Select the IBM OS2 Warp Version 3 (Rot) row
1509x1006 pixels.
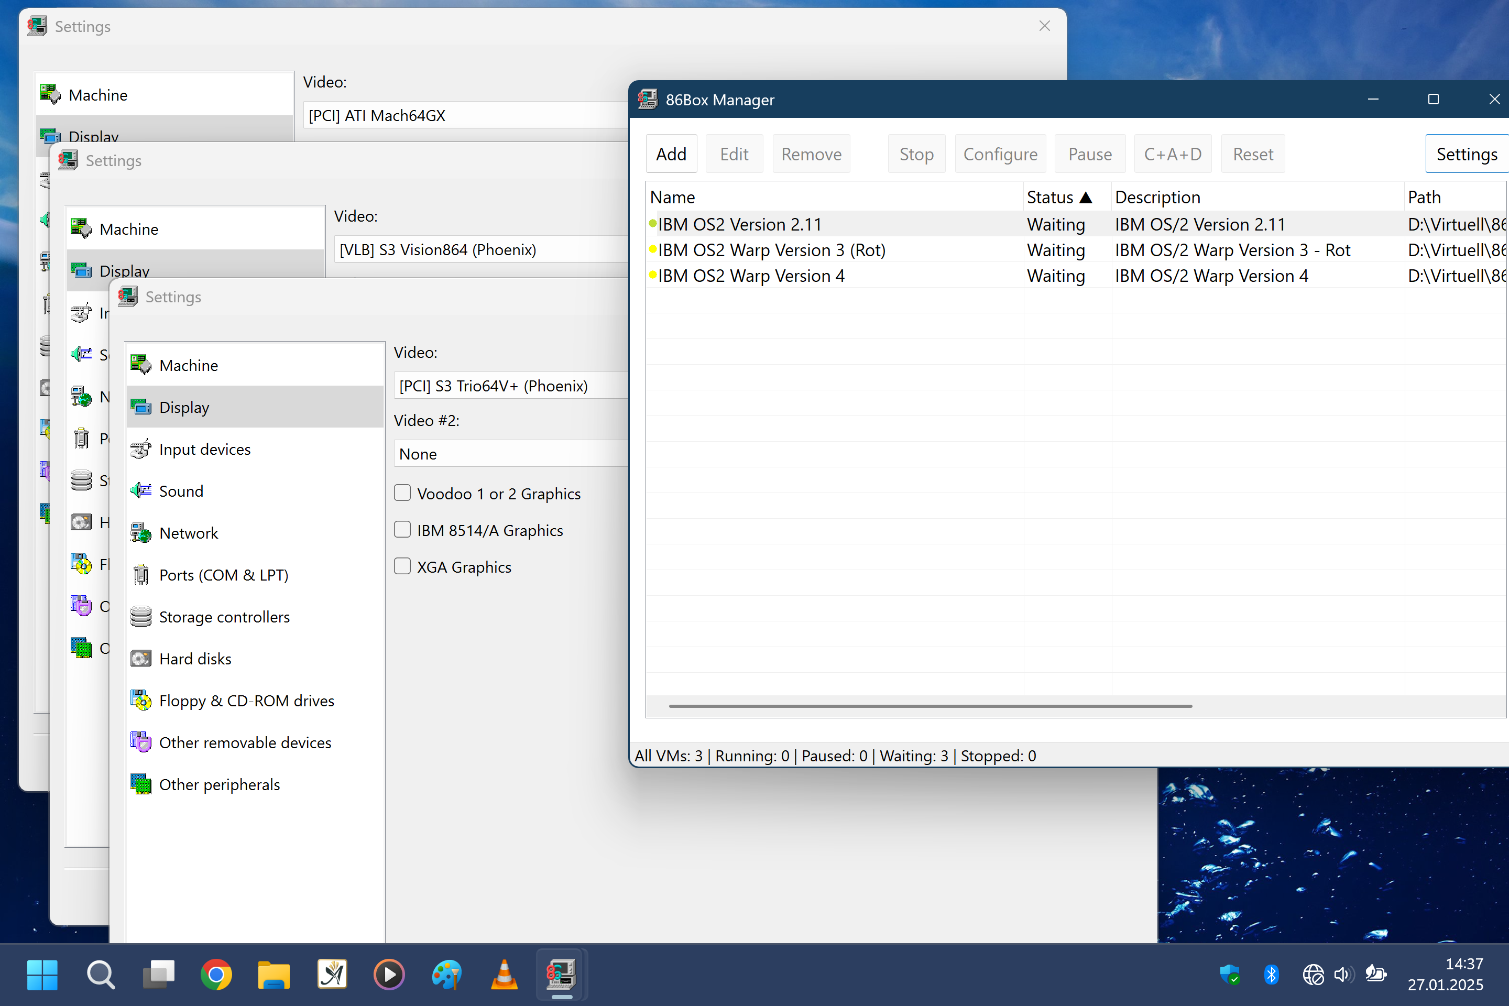[x=1077, y=249]
